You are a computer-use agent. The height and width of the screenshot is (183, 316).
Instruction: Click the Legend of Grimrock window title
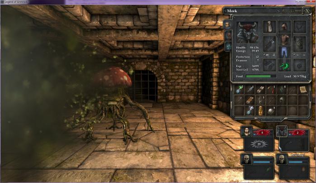(x=17, y=2)
